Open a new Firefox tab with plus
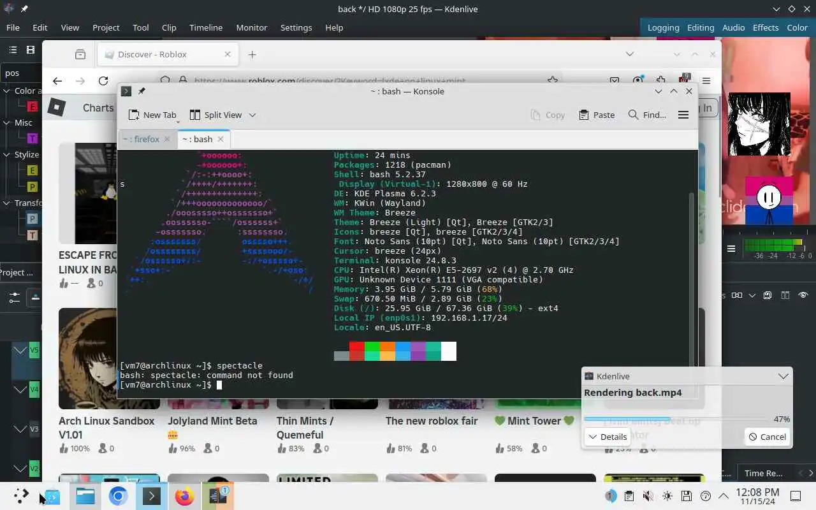816x510 pixels. pos(252,54)
